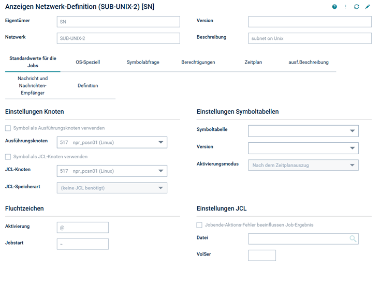
Task: Click the Netzwerk input field
Action: 118,38
